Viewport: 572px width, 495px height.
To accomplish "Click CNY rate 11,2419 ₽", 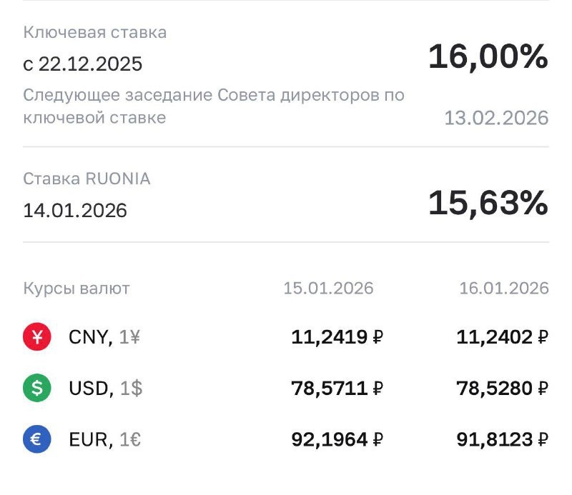I will coord(336,337).
